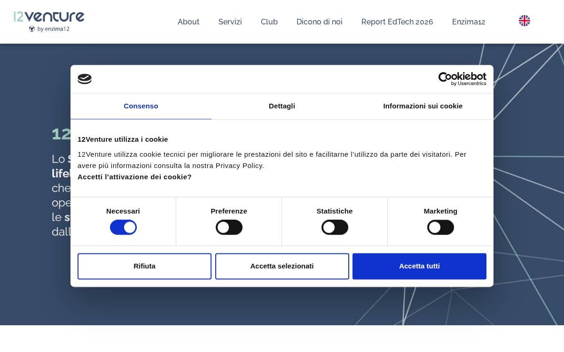Enable the Preferenze cookie switch

coord(229,227)
